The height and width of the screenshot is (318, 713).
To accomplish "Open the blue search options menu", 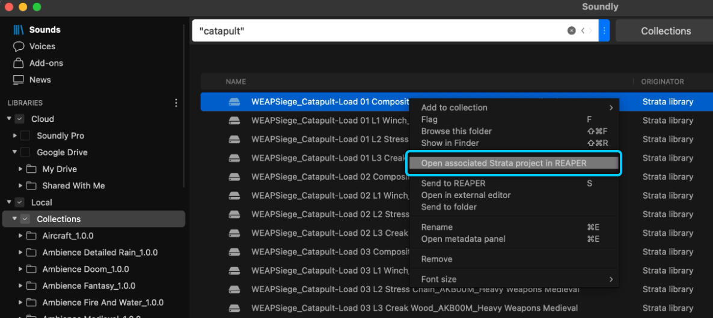I will tap(604, 31).
